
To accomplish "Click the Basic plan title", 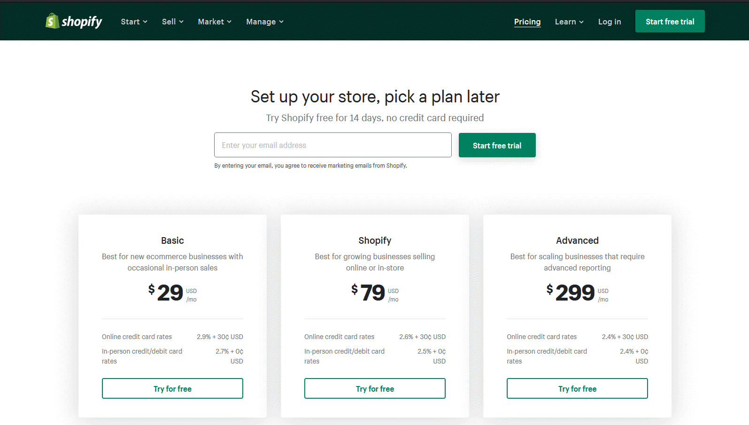I will pos(172,240).
